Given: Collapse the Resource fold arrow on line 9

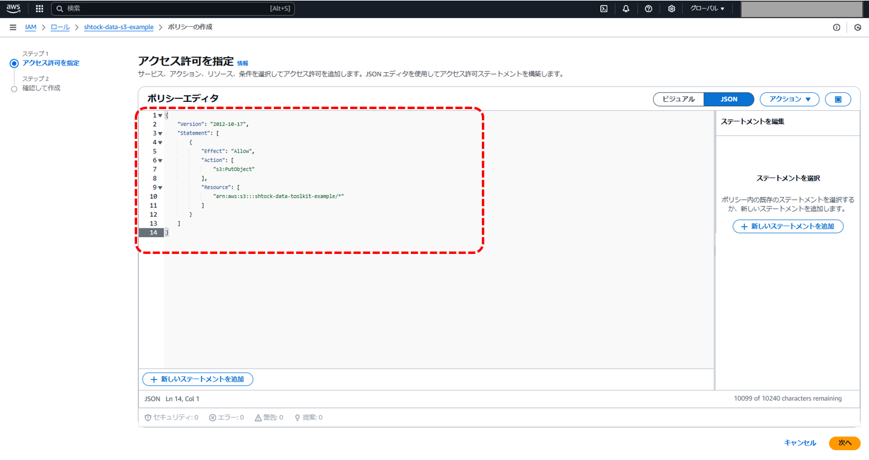Looking at the screenshot, I should click(160, 187).
